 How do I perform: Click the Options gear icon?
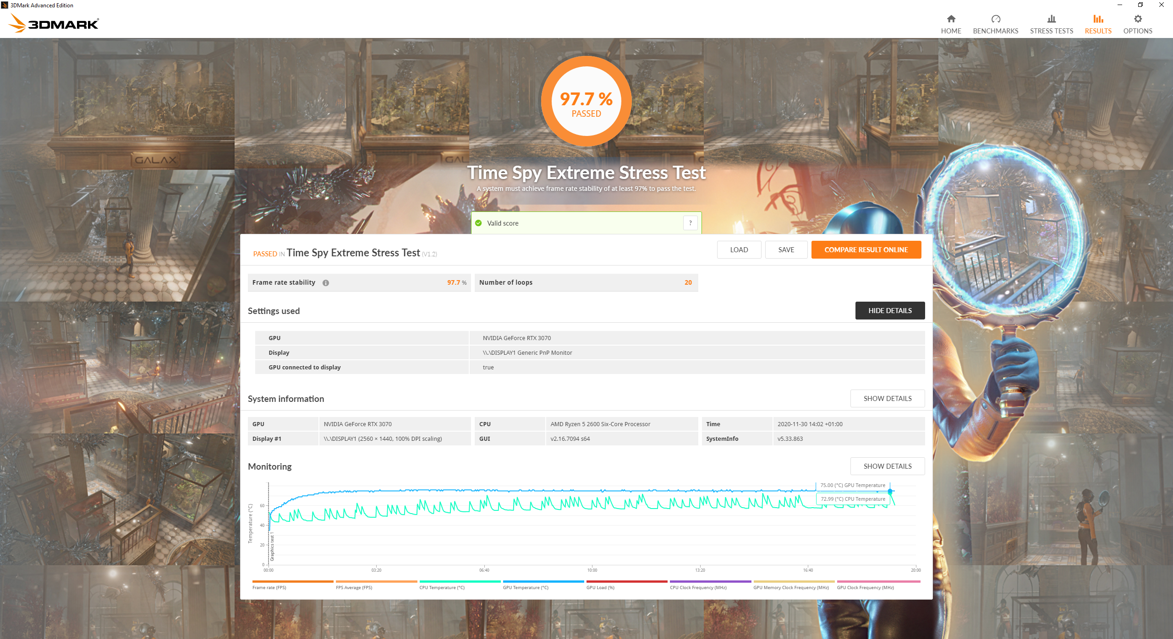pos(1137,19)
